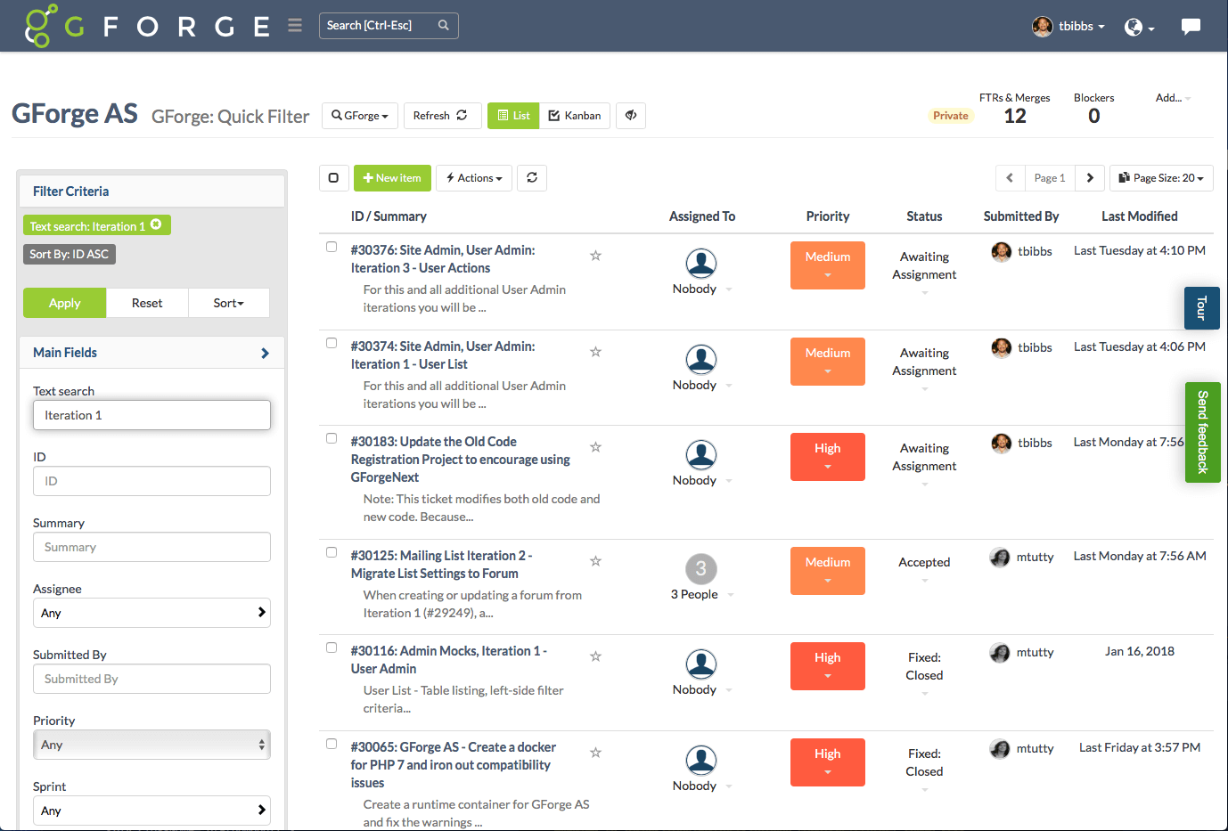The height and width of the screenshot is (831, 1228).
Task: Collapse the Main Fields section
Action: 264,352
